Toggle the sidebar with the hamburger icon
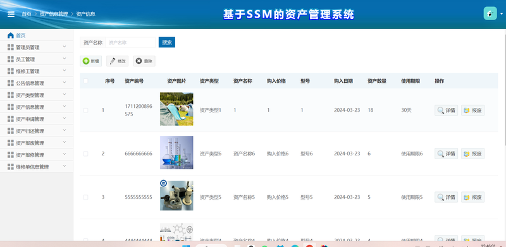This screenshot has width=506, height=247. click(x=11, y=14)
